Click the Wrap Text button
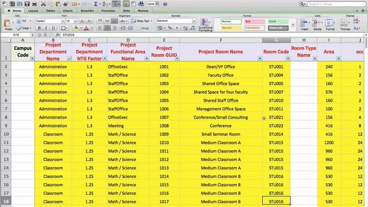The image size is (368, 207). (141, 21)
